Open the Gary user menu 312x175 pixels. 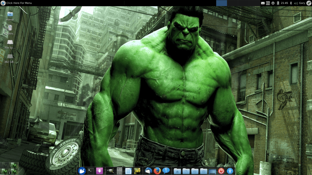point(302,3)
